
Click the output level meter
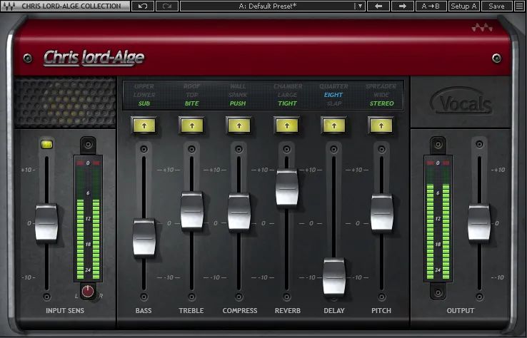[x=438, y=218]
